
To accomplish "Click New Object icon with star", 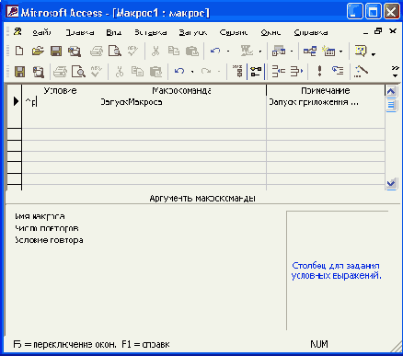I will [x=328, y=52].
